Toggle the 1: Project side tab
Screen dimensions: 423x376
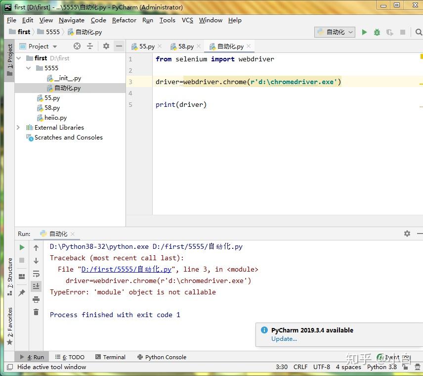point(10,60)
